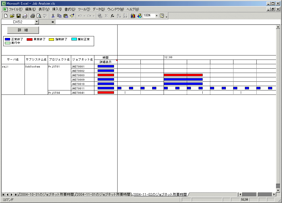282x203 pixels.
Task: Switch to the 2004-10-31 sheet tab
Action: [47, 195]
